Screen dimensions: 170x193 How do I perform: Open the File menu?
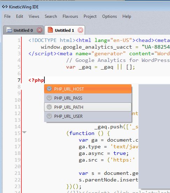pyautogui.click(x=7, y=16)
